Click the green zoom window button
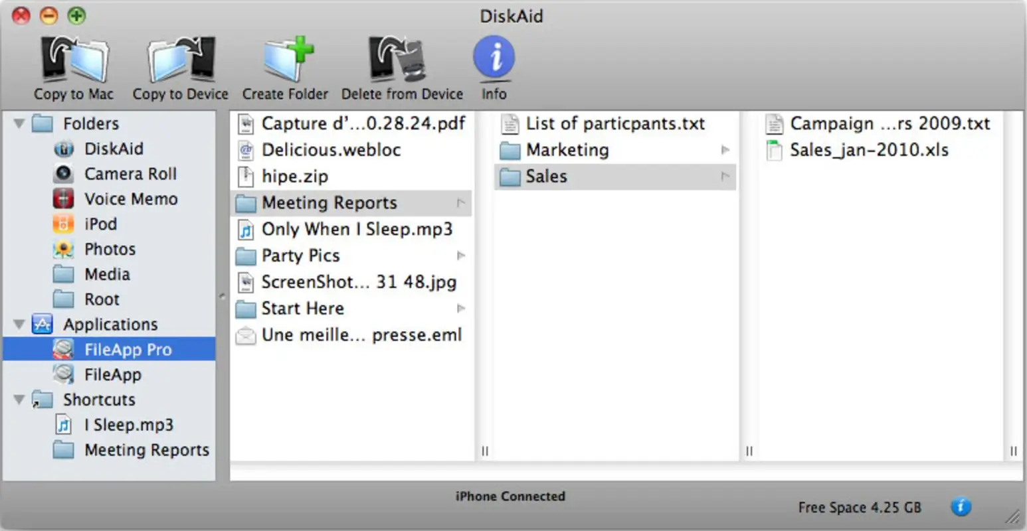Viewport: 1027px width, 531px height. tap(77, 15)
